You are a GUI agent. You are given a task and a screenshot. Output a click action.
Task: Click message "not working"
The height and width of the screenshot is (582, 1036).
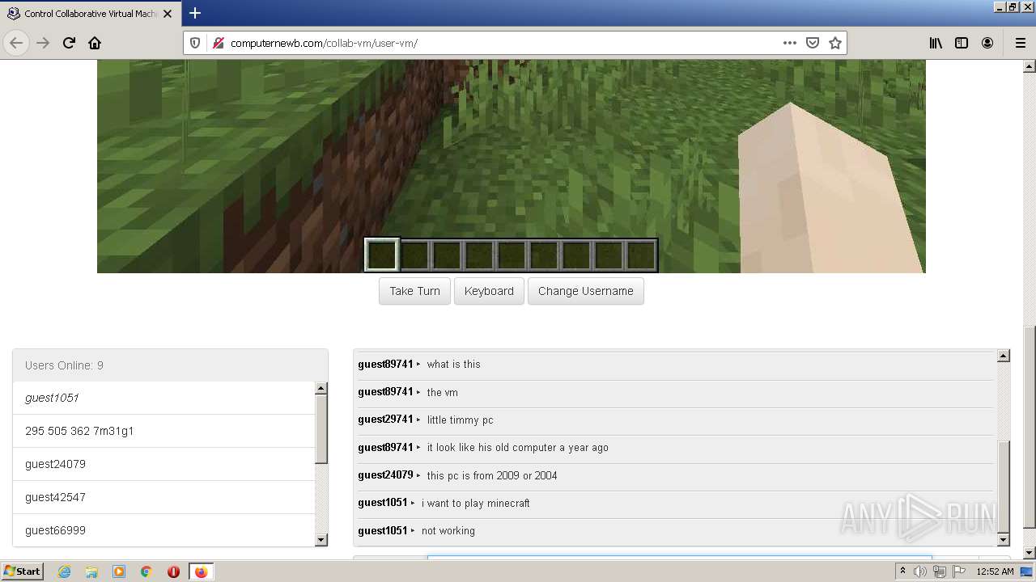point(448,531)
